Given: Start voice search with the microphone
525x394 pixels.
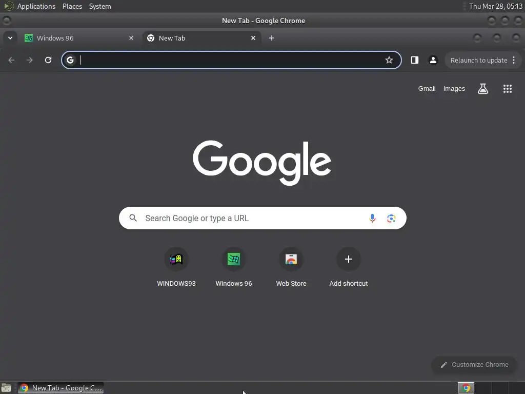Looking at the screenshot, I should pyautogui.click(x=372, y=218).
